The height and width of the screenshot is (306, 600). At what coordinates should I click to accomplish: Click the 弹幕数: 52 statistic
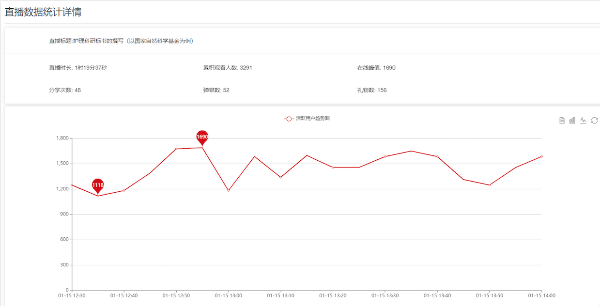click(216, 90)
